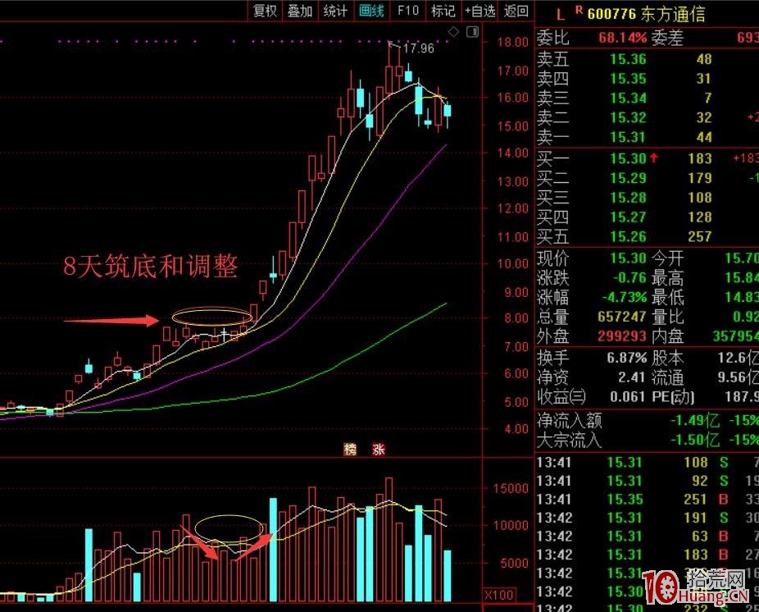759x612 pixels.
Task: Add stock via +自选 button
Action: point(479,11)
